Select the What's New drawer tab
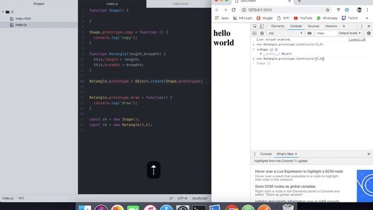 tap(285, 154)
